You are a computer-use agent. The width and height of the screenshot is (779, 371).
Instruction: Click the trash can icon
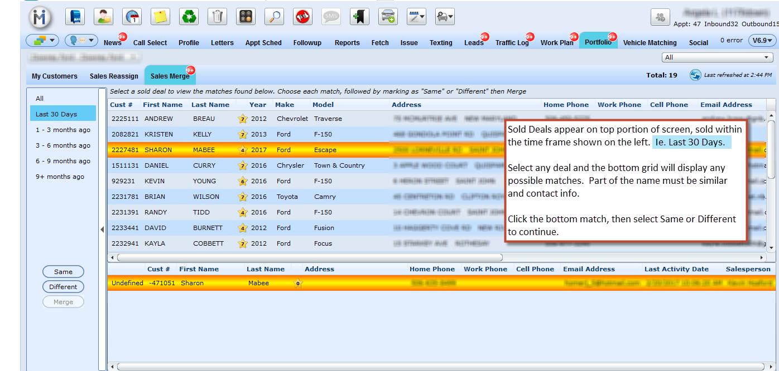coord(217,17)
